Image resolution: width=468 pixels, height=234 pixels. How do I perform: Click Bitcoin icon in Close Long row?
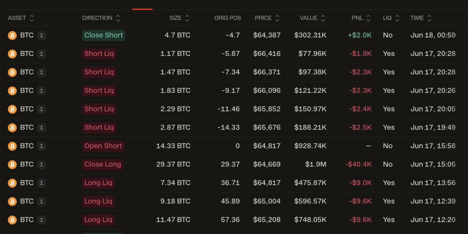click(x=12, y=165)
